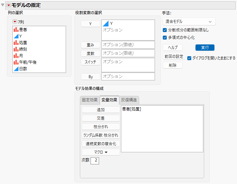This screenshot has width=237, height=184.
Task: Click the nominal icon of the 時刻 column
Action: point(16,49)
